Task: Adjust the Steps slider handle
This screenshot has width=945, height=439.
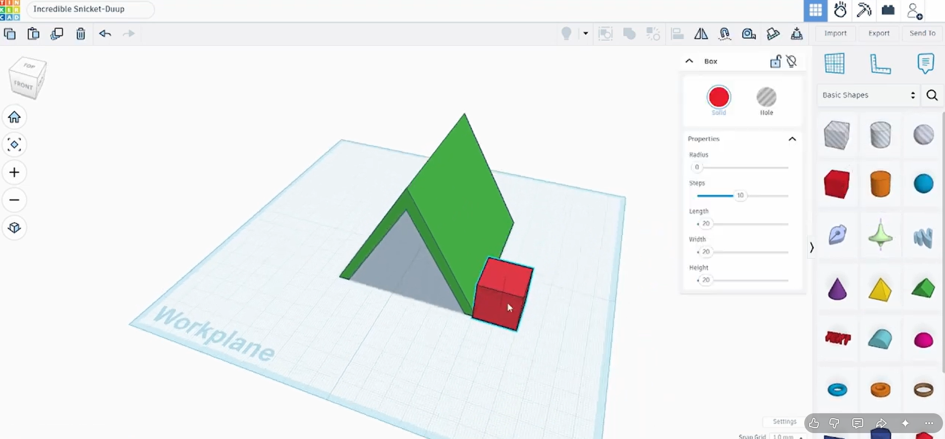Action: [x=740, y=195]
